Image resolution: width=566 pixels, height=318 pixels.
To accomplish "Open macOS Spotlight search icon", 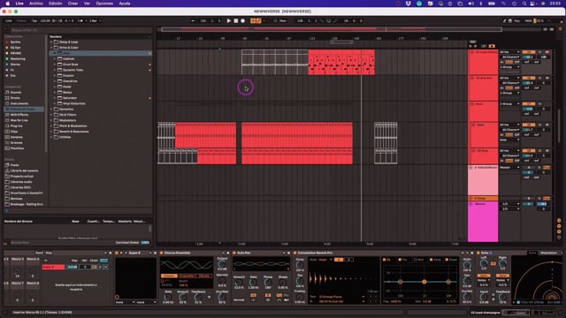I will (x=524, y=4).
